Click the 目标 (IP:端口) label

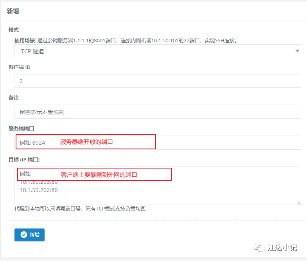pos(24,159)
